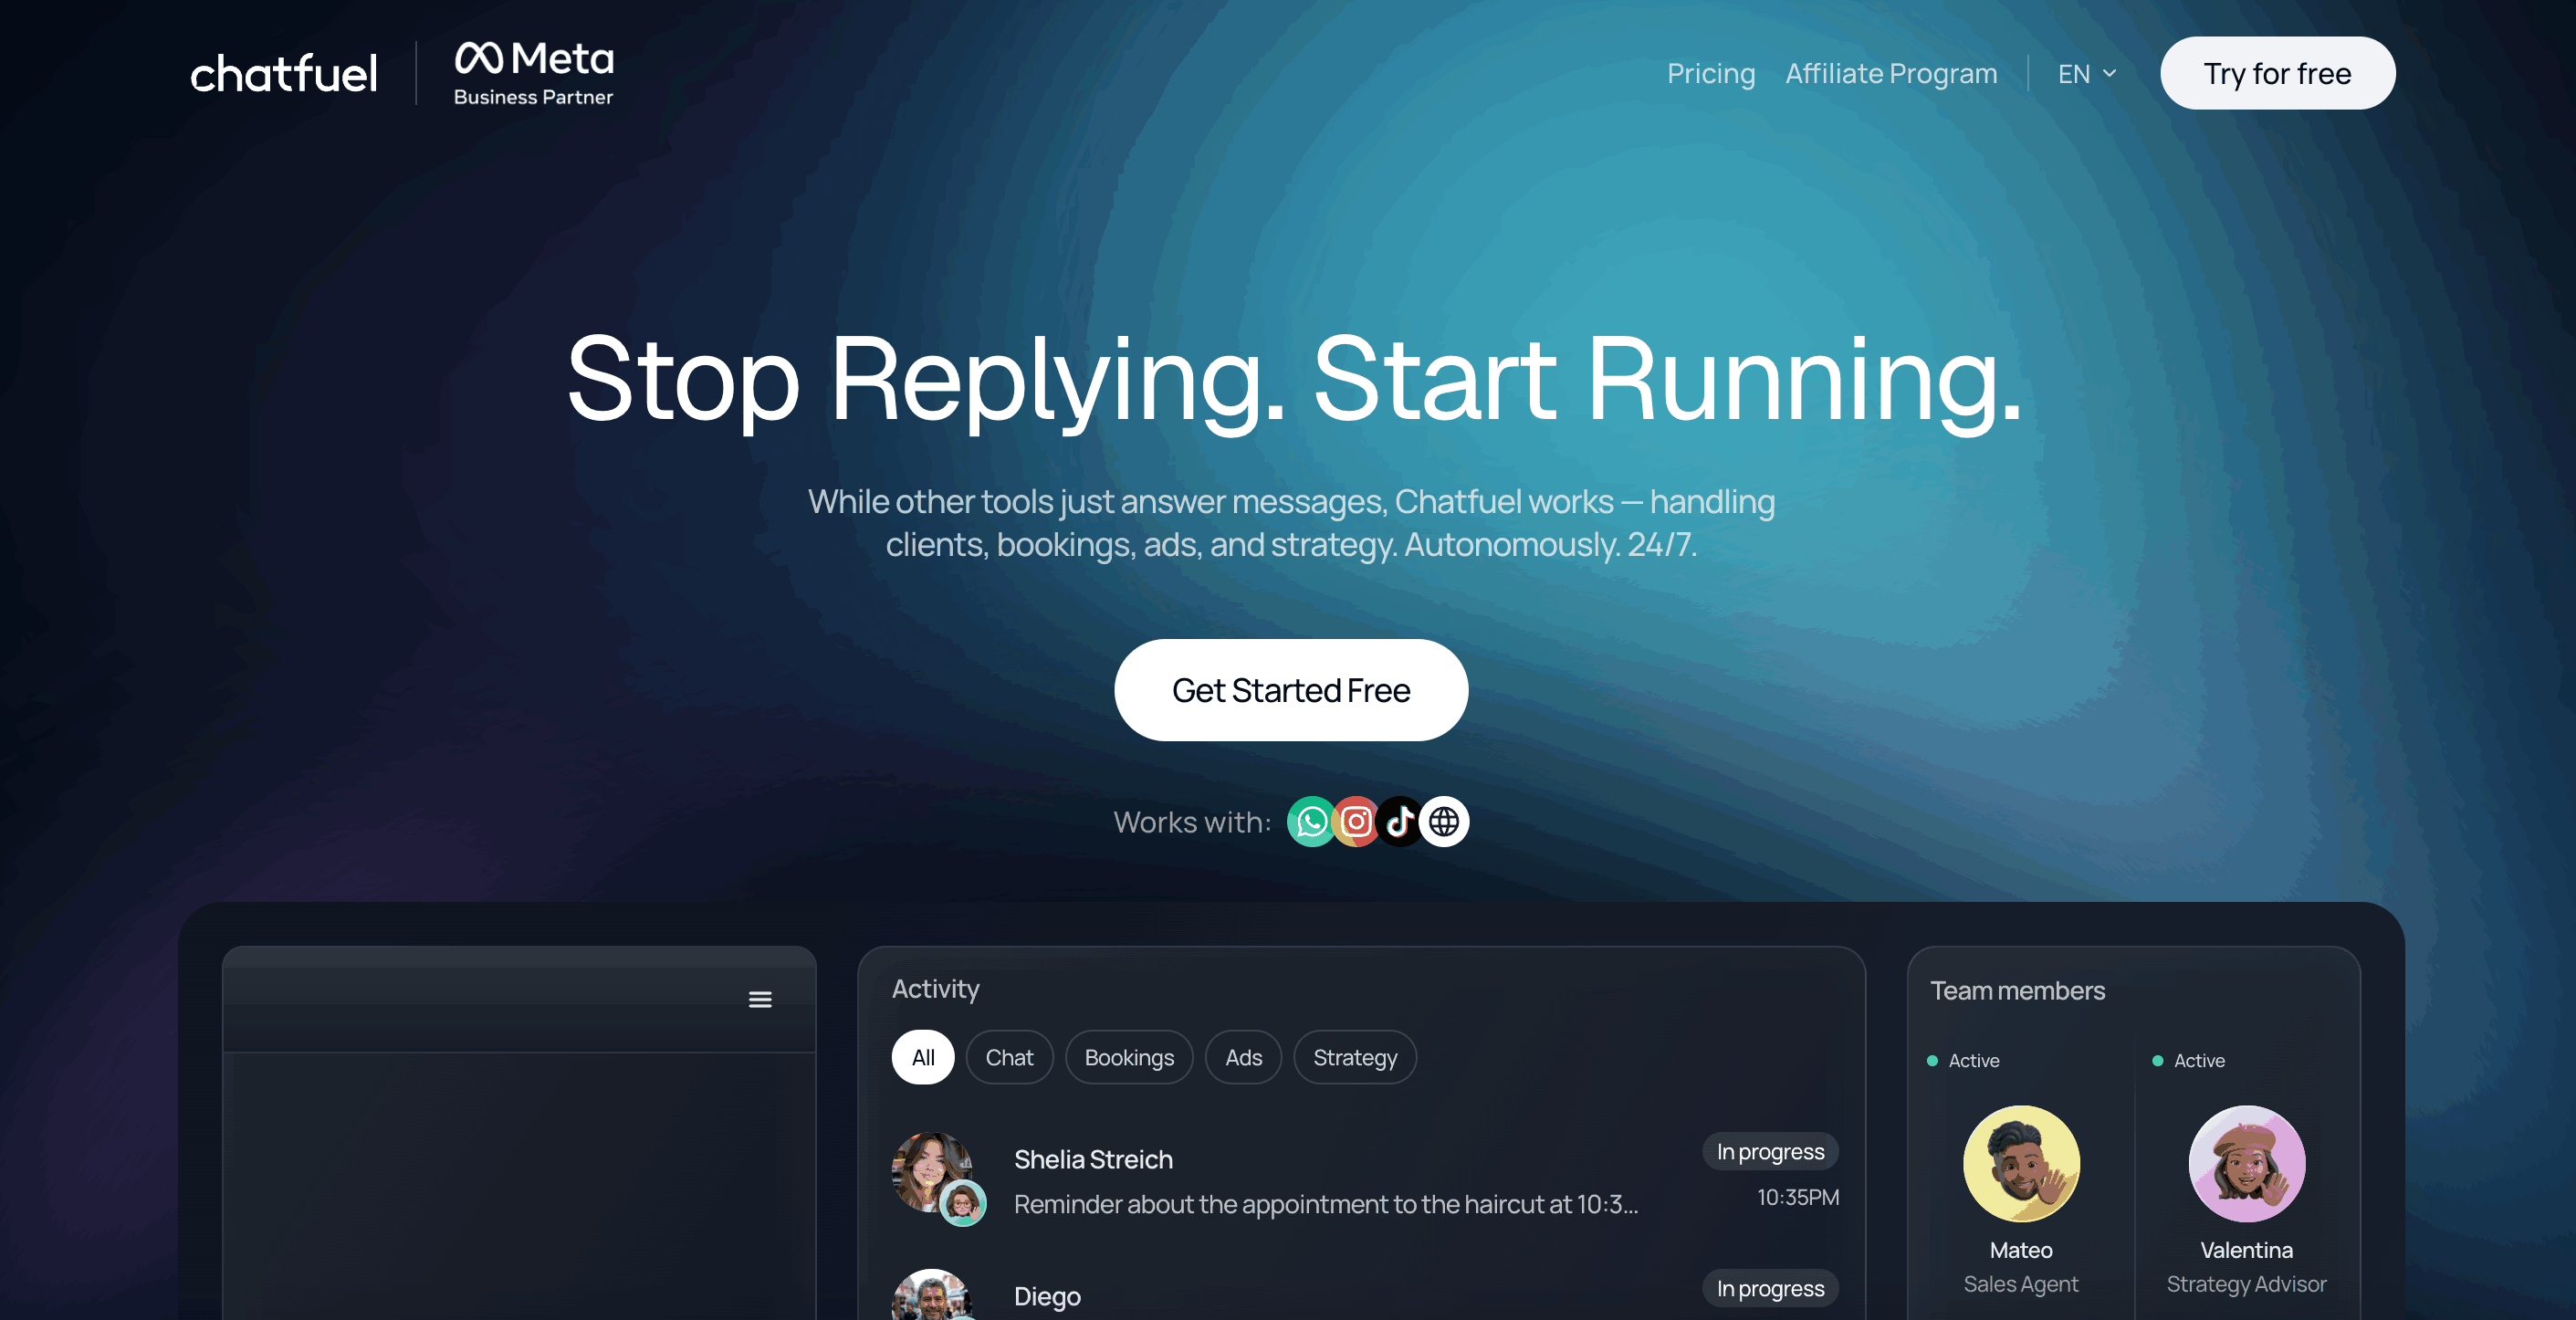The width and height of the screenshot is (2576, 1320).
Task: Select the Strategy filter chip
Action: pos(1355,1057)
